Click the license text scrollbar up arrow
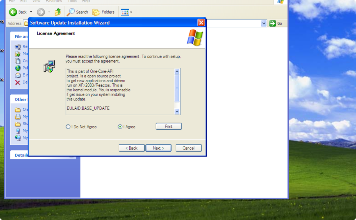Screen dimensions: 356x220 point(177,71)
